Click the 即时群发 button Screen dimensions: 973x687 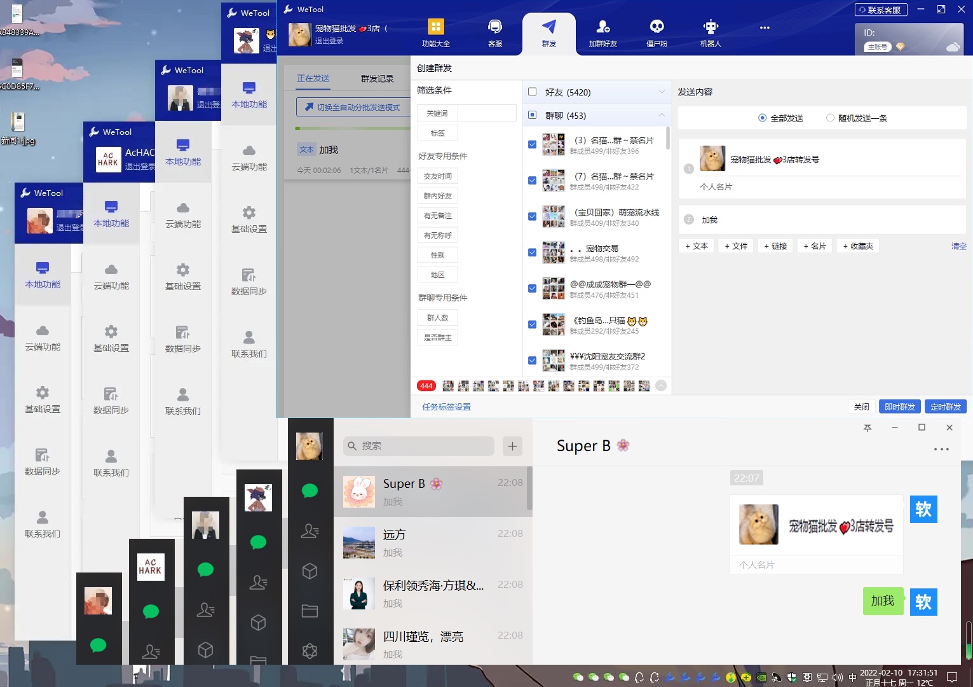tap(900, 406)
